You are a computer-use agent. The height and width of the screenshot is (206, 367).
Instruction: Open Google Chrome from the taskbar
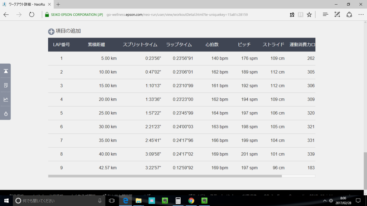coord(191,201)
